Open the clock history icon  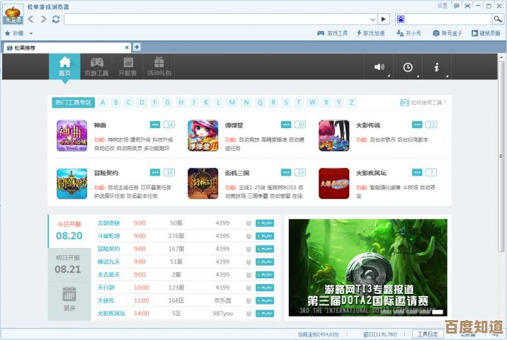click(408, 67)
